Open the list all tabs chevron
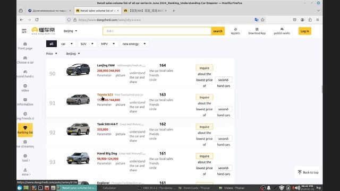The height and width of the screenshot is (191, 340). click(x=318, y=11)
